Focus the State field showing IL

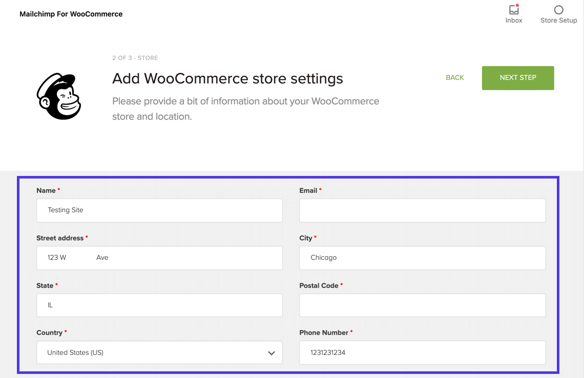(x=159, y=305)
